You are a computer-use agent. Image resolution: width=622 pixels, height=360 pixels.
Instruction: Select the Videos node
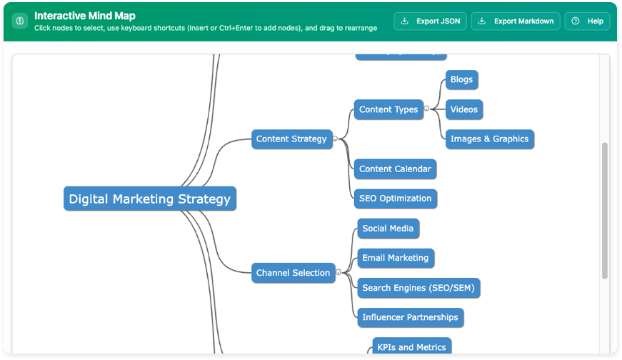(x=463, y=109)
